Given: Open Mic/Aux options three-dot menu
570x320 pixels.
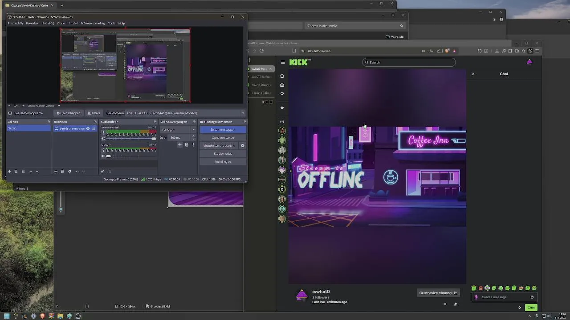Looking at the screenshot, I should pos(103,150).
